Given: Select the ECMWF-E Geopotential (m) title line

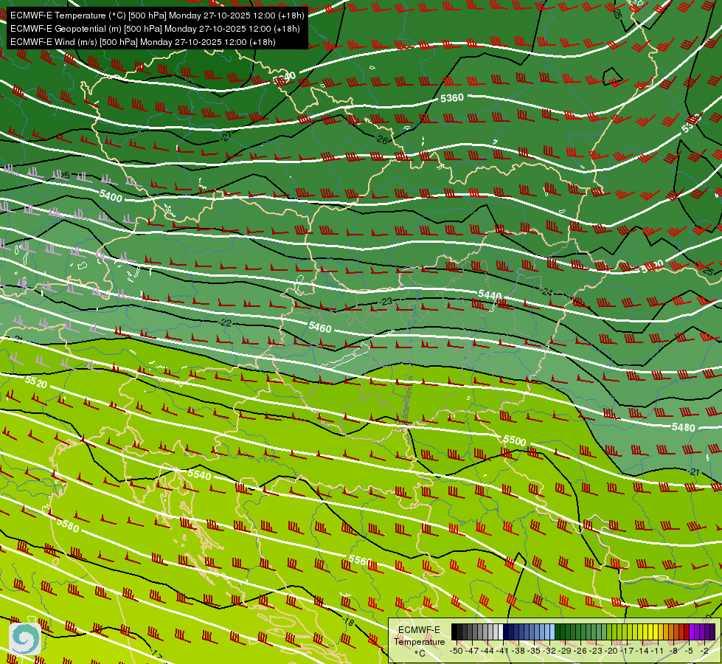Looking at the screenshot, I should 155,29.
